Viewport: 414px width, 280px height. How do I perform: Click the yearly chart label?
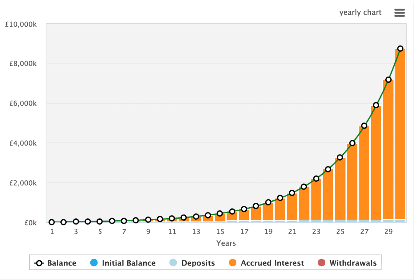360,13
